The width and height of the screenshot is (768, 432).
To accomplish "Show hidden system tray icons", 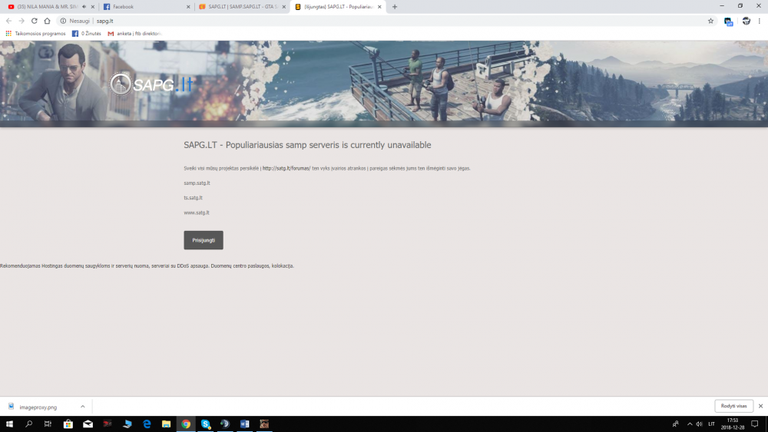I will click(x=690, y=424).
